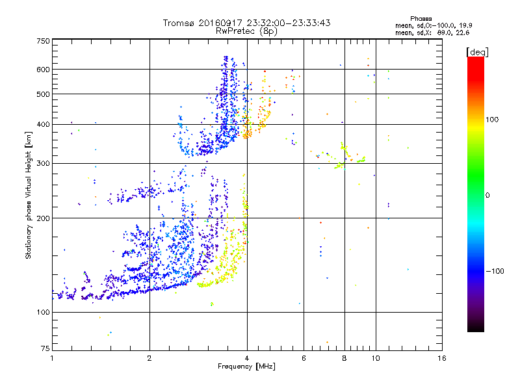Click the 'Phases' heading above the statistics
520x390 pixels.
tap(421, 19)
